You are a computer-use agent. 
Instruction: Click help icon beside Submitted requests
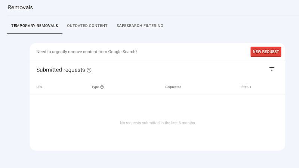click(89, 70)
